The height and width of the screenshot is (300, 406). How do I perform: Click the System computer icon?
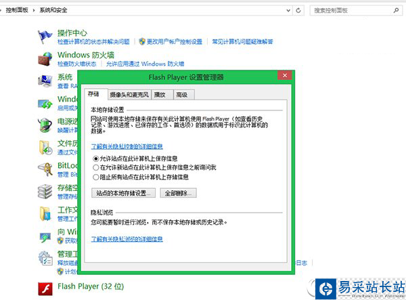pyautogui.click(x=45, y=81)
